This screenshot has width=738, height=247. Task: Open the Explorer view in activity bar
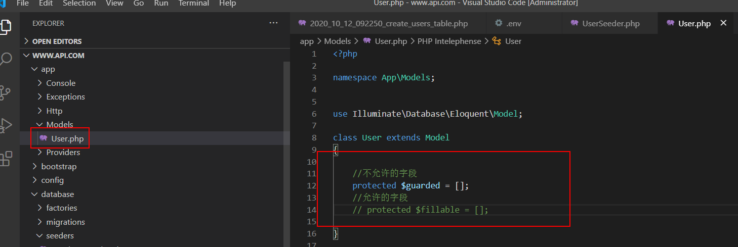pyautogui.click(x=5, y=26)
